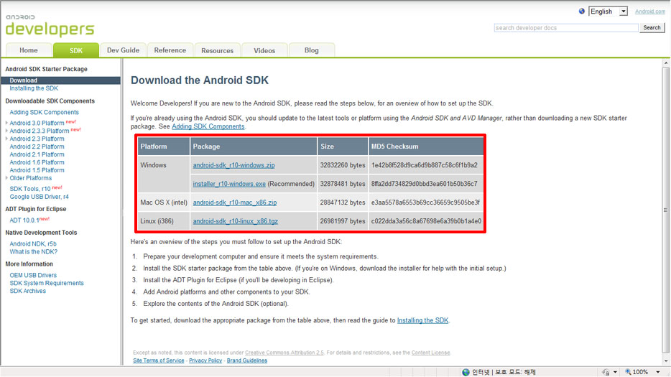Open SDK Archives link

point(27,291)
